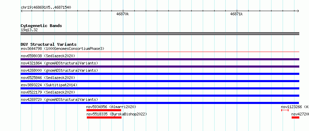Click the esv3644798 (1000GenomesConsortiumPhase3) label
This screenshot has width=309, height=131.
62,49
